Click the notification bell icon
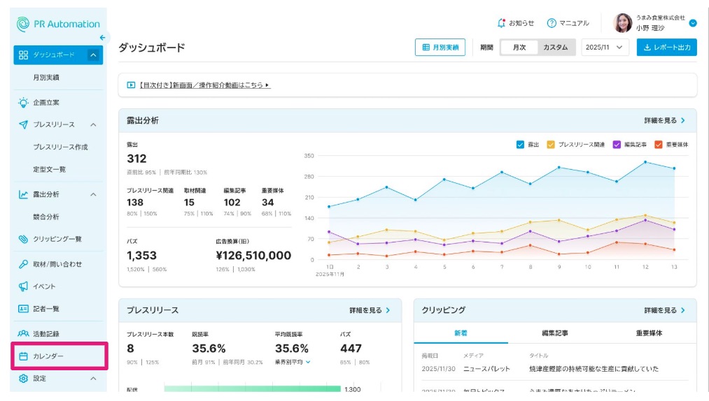Viewport: 709px width, 401px height. click(x=501, y=23)
